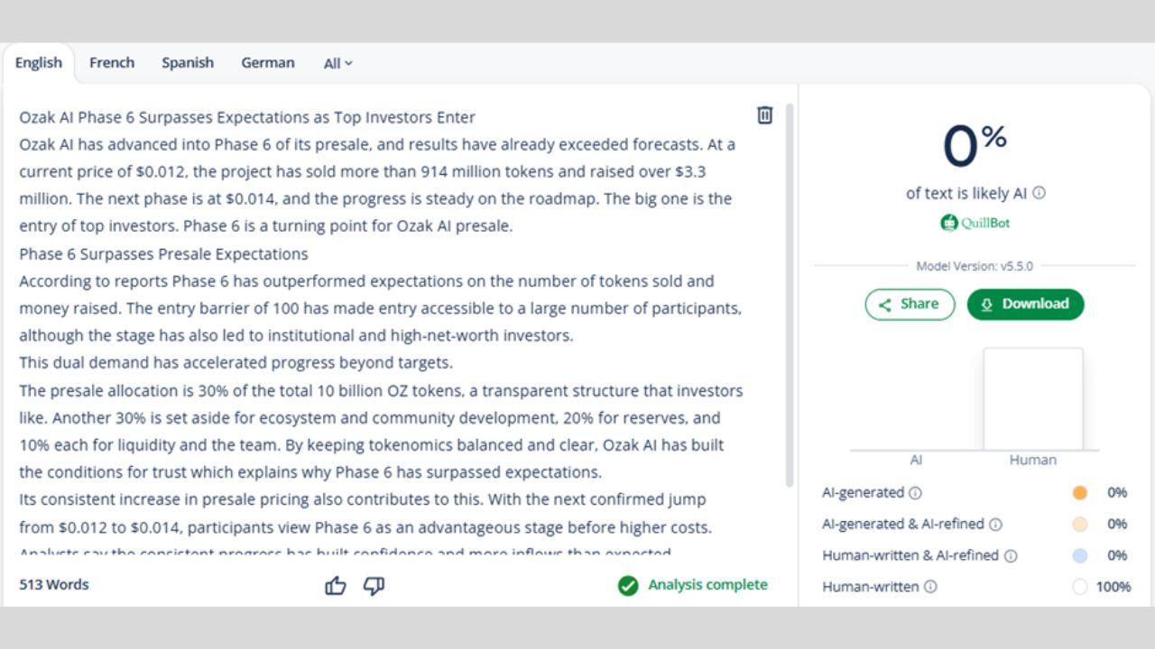Switch to the Spanish tab
This screenshot has height=649, width=1155.
[x=188, y=63]
